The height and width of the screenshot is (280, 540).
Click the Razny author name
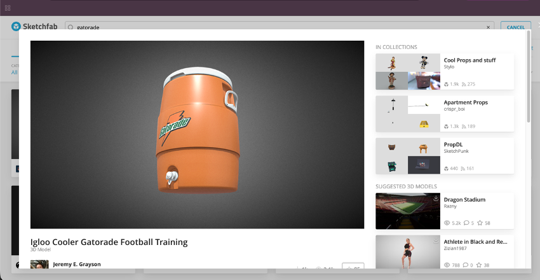click(450, 206)
